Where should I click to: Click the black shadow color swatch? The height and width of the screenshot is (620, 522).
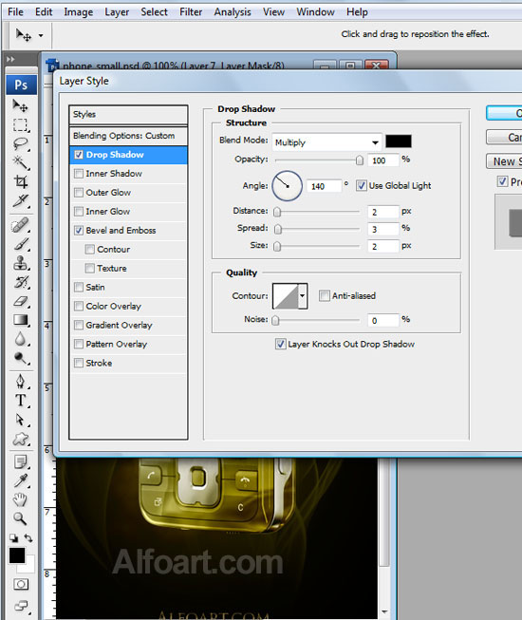tap(399, 141)
